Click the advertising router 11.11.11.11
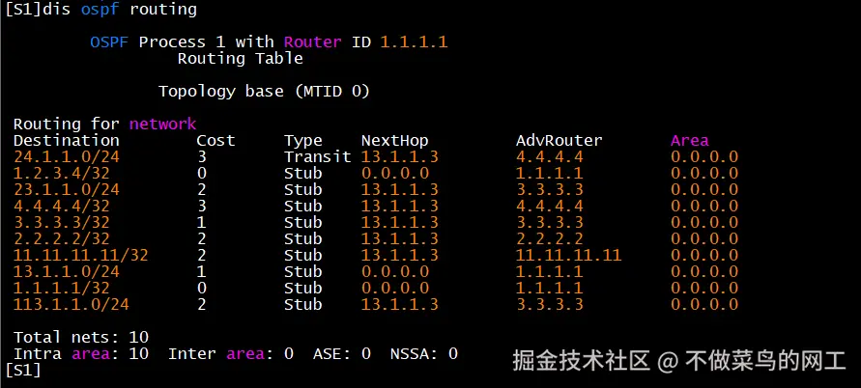 [x=568, y=255]
